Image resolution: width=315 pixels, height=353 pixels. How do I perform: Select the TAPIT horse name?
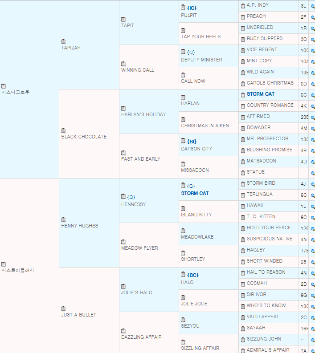click(x=127, y=25)
